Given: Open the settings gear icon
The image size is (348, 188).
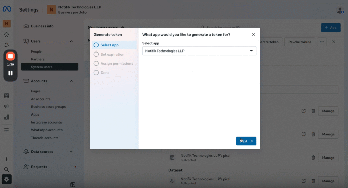Looking at the screenshot, I should coord(7,179).
